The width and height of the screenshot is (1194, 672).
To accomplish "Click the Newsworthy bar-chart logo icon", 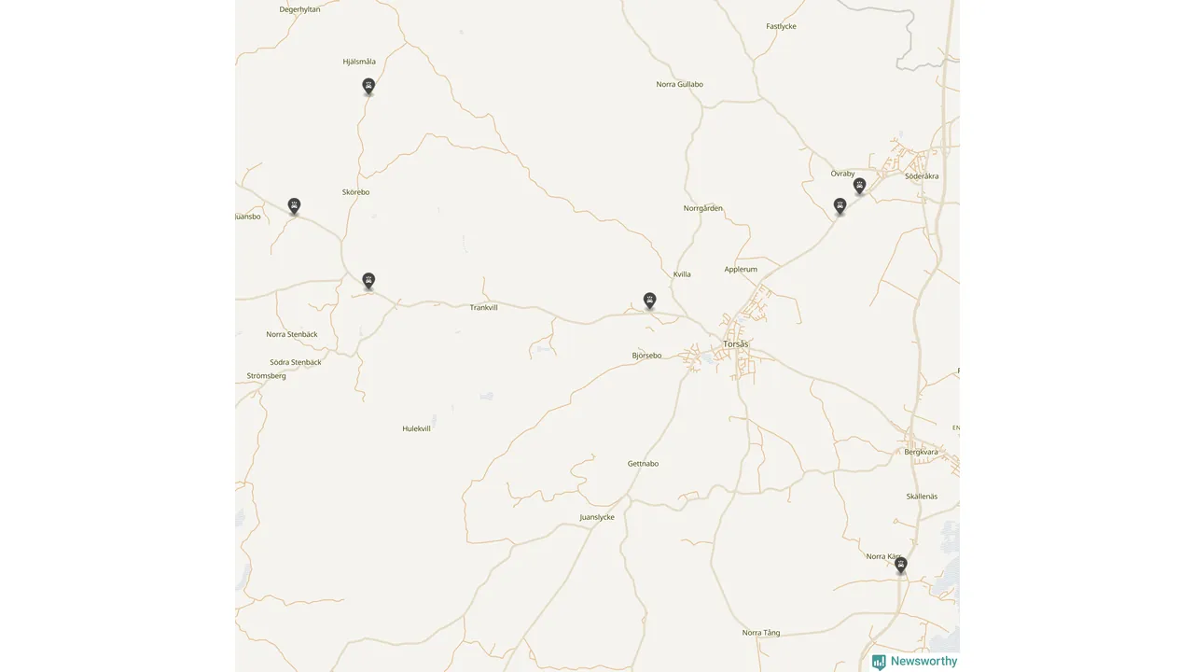I will (879, 662).
